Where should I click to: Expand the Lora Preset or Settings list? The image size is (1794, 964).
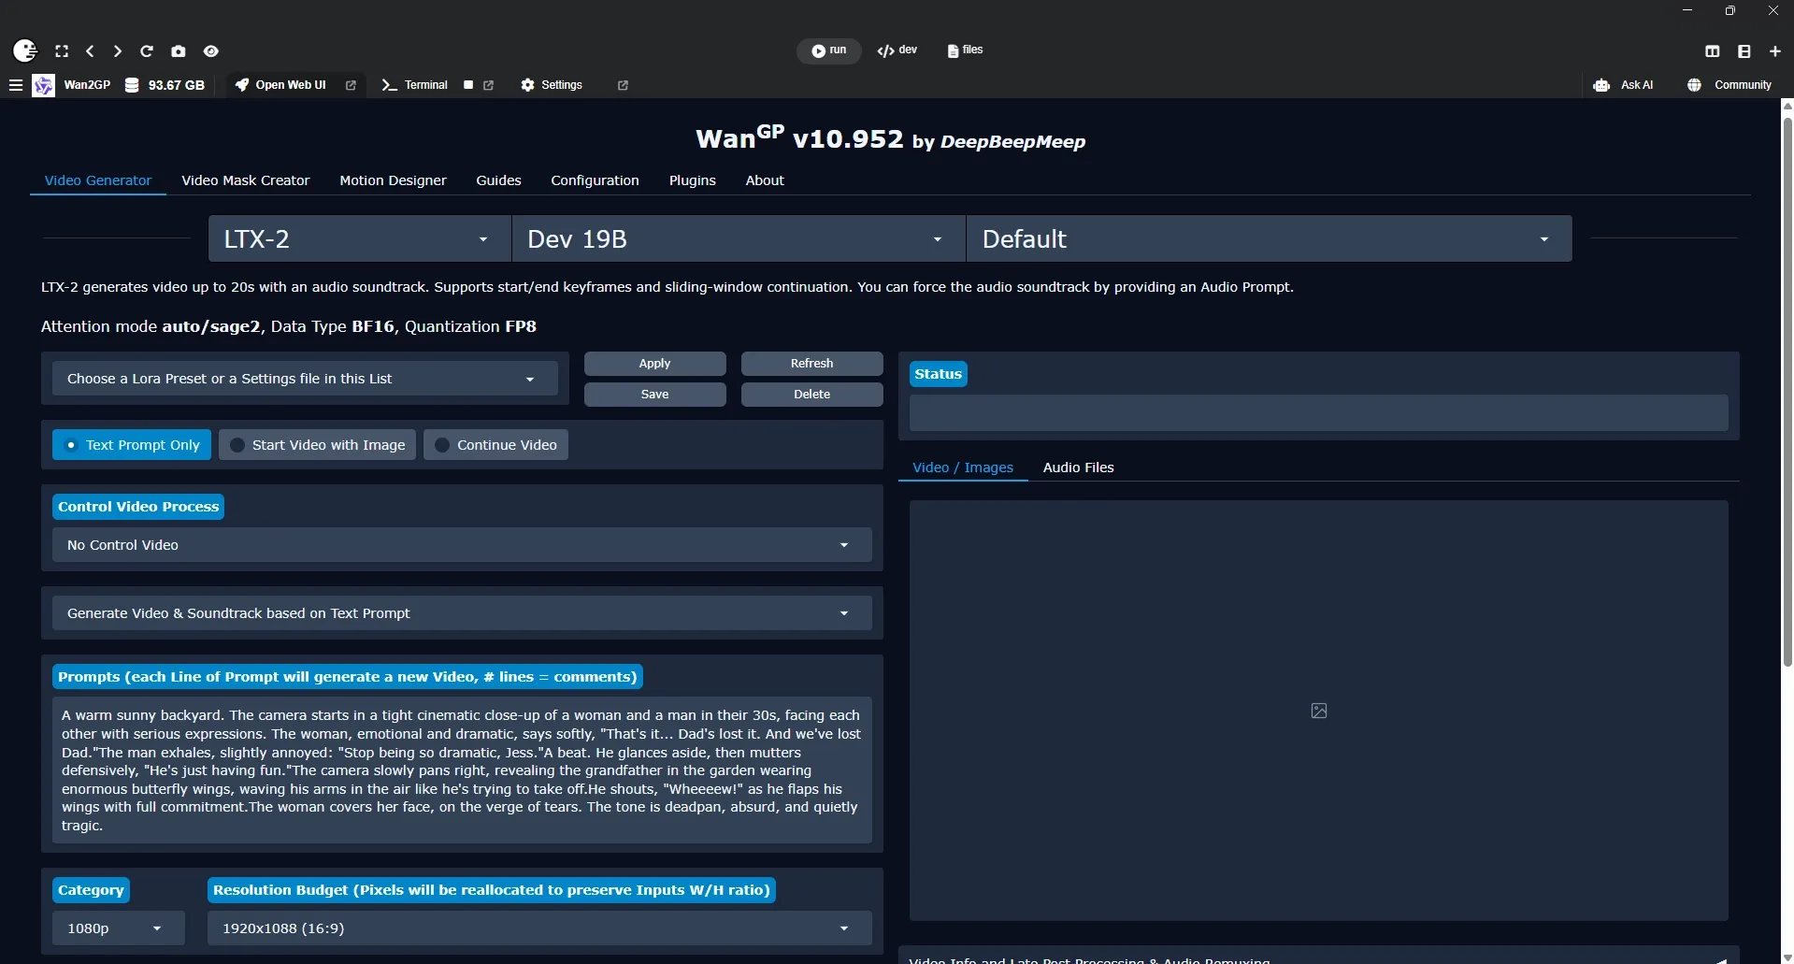[x=305, y=379]
